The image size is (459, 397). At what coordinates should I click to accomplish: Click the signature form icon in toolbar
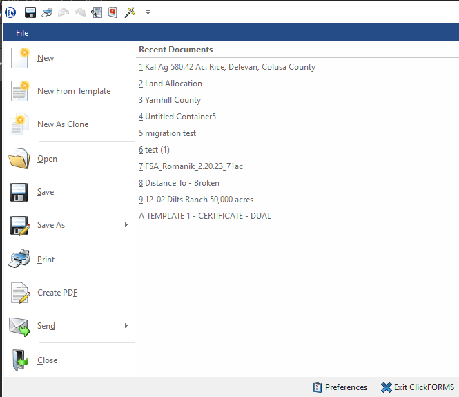click(x=97, y=12)
